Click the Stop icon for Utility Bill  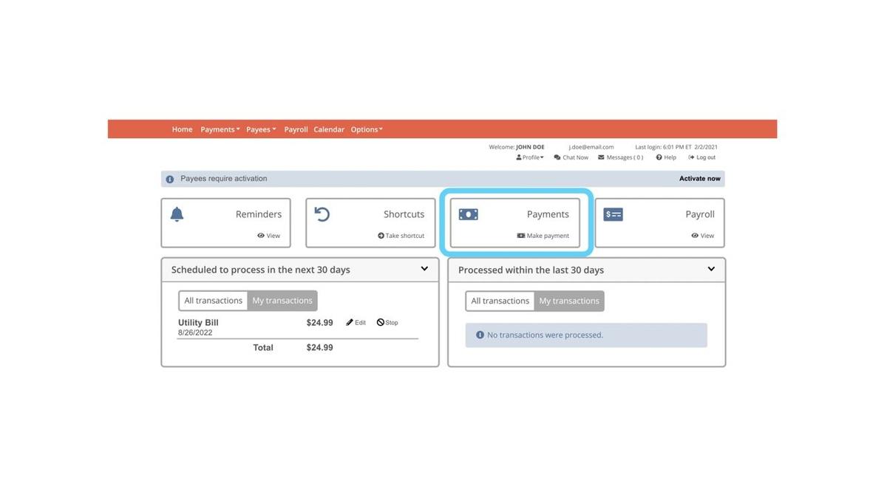pos(380,322)
